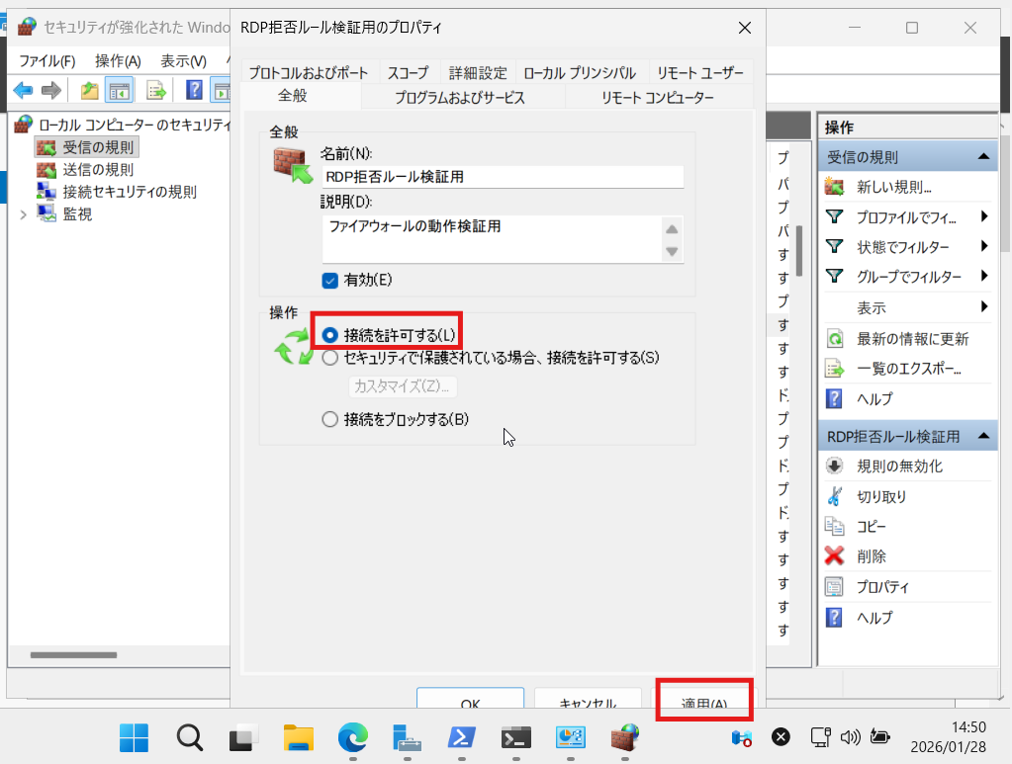
Task: Select 接続を許可する(L) radio button
Action: pos(329,335)
